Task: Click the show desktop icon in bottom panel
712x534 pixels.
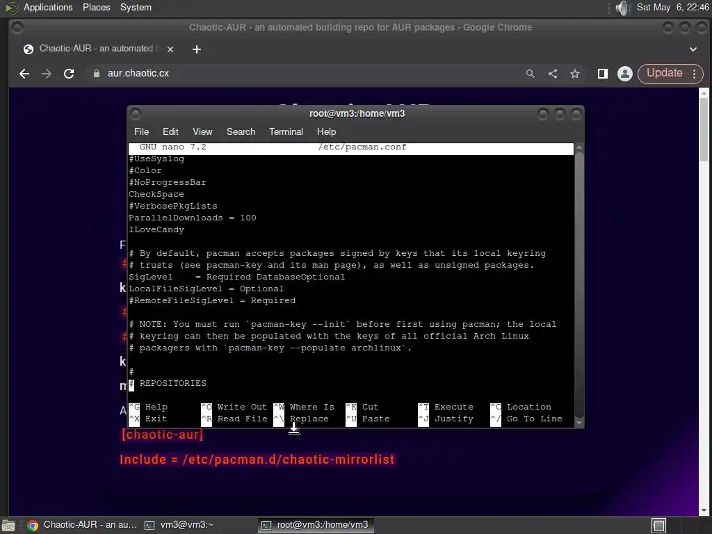Action: 8,526
